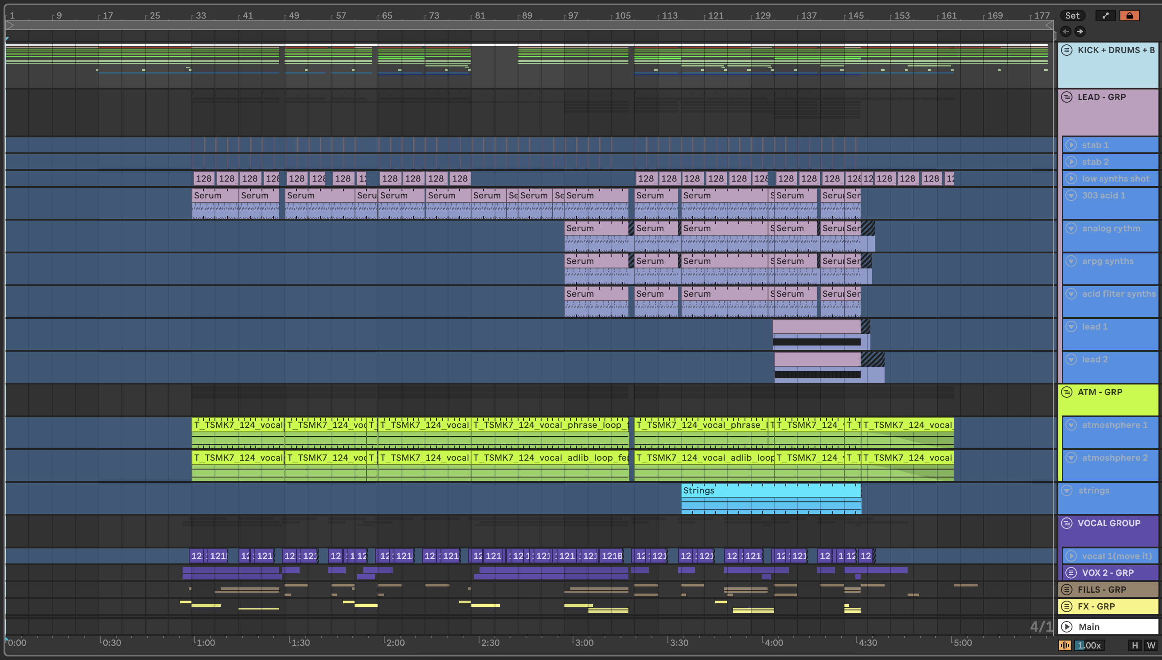1162x660 pixels.
Task: Unfold the stab 1 track
Action: tap(1071, 145)
